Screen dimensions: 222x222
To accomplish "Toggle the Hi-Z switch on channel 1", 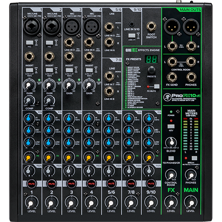I will pyautogui.click(x=30, y=43).
